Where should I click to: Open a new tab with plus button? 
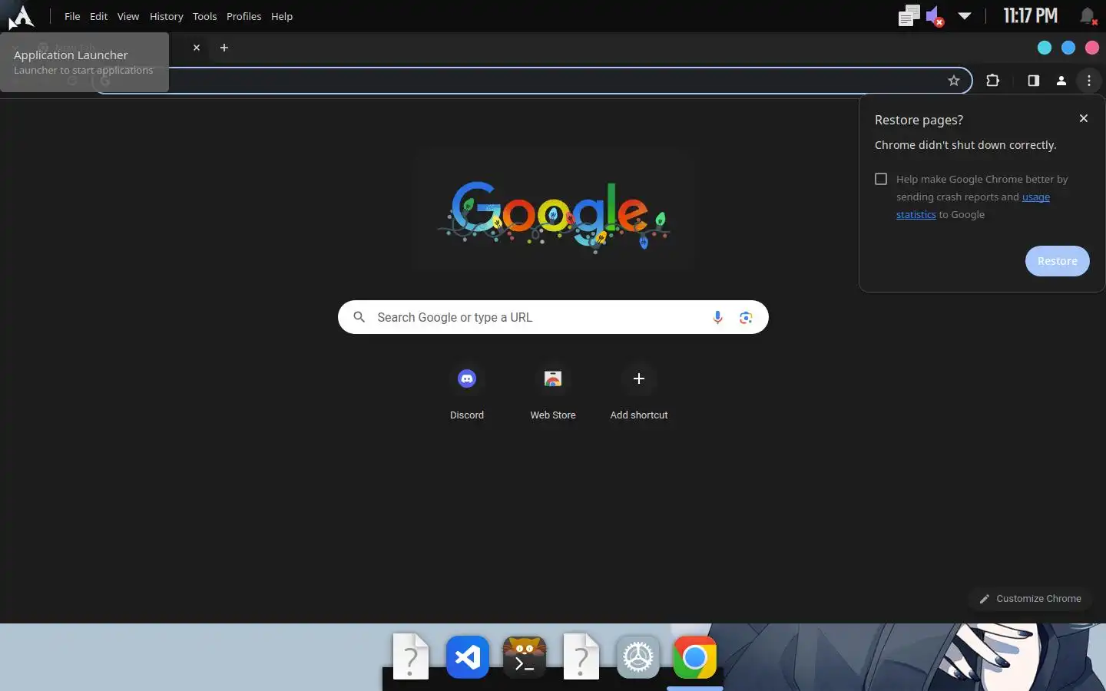point(224,48)
